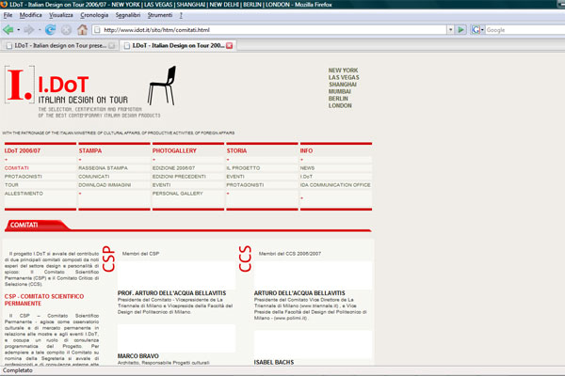Click the Back arrow navigation button

(8, 30)
